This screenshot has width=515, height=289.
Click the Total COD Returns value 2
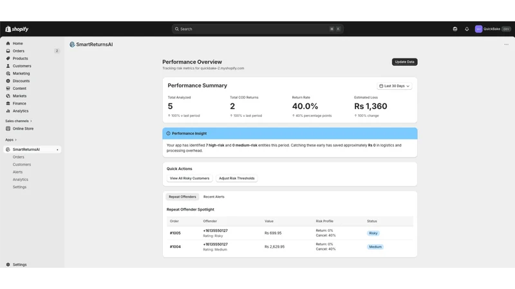[232, 106]
